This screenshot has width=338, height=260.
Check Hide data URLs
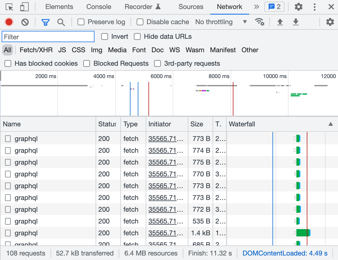137,37
